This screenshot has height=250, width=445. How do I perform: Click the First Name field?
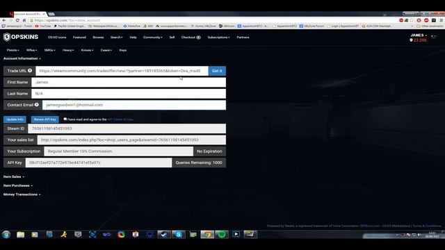pyautogui.click(x=129, y=82)
